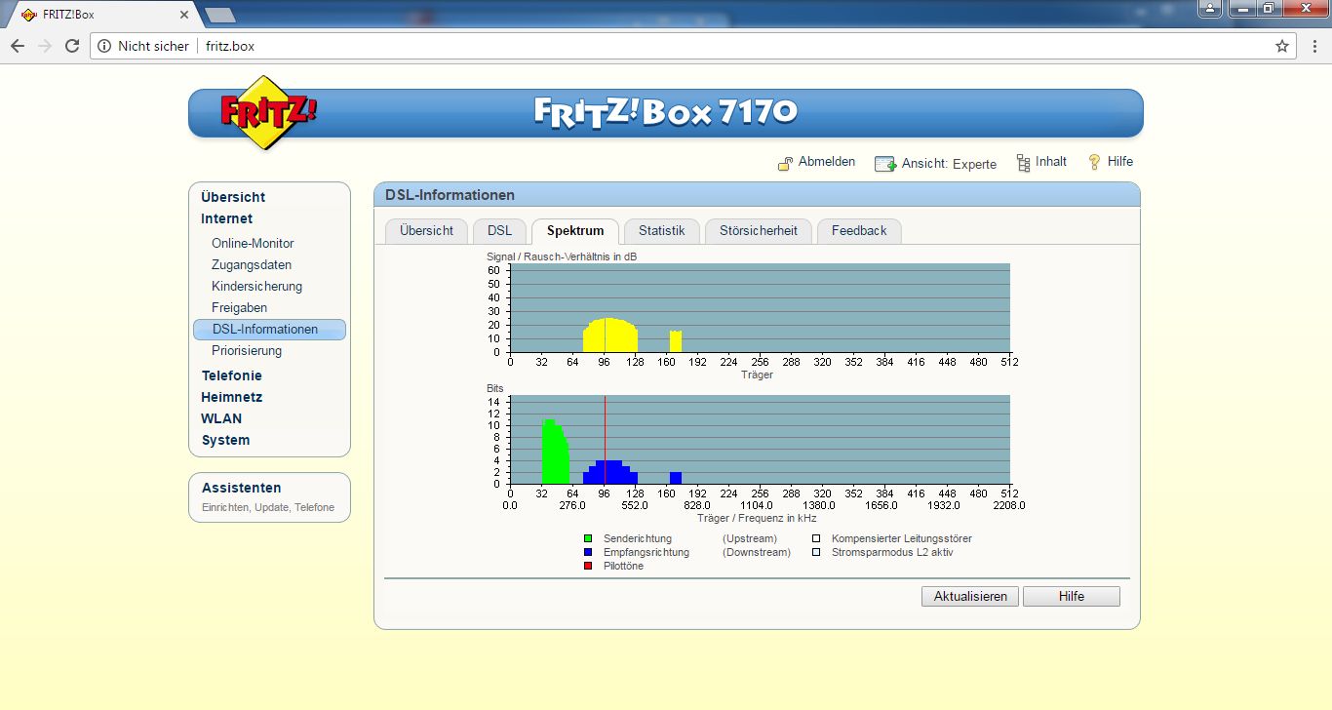This screenshot has height=710, width=1332.
Task: Click the Inhalt sitemap icon
Action: click(1023, 163)
